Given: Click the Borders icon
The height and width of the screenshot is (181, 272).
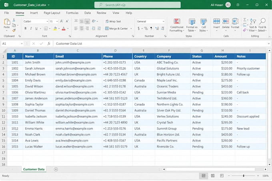Looking at the screenshot, I should (46, 28).
